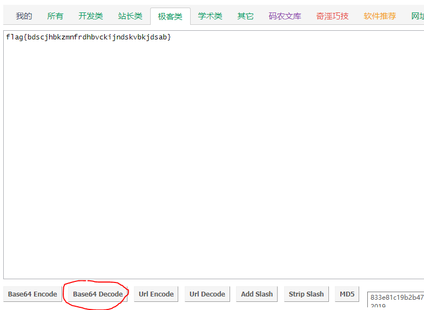Select the active 极客类 tab
The height and width of the screenshot is (310, 424).
[x=170, y=17]
